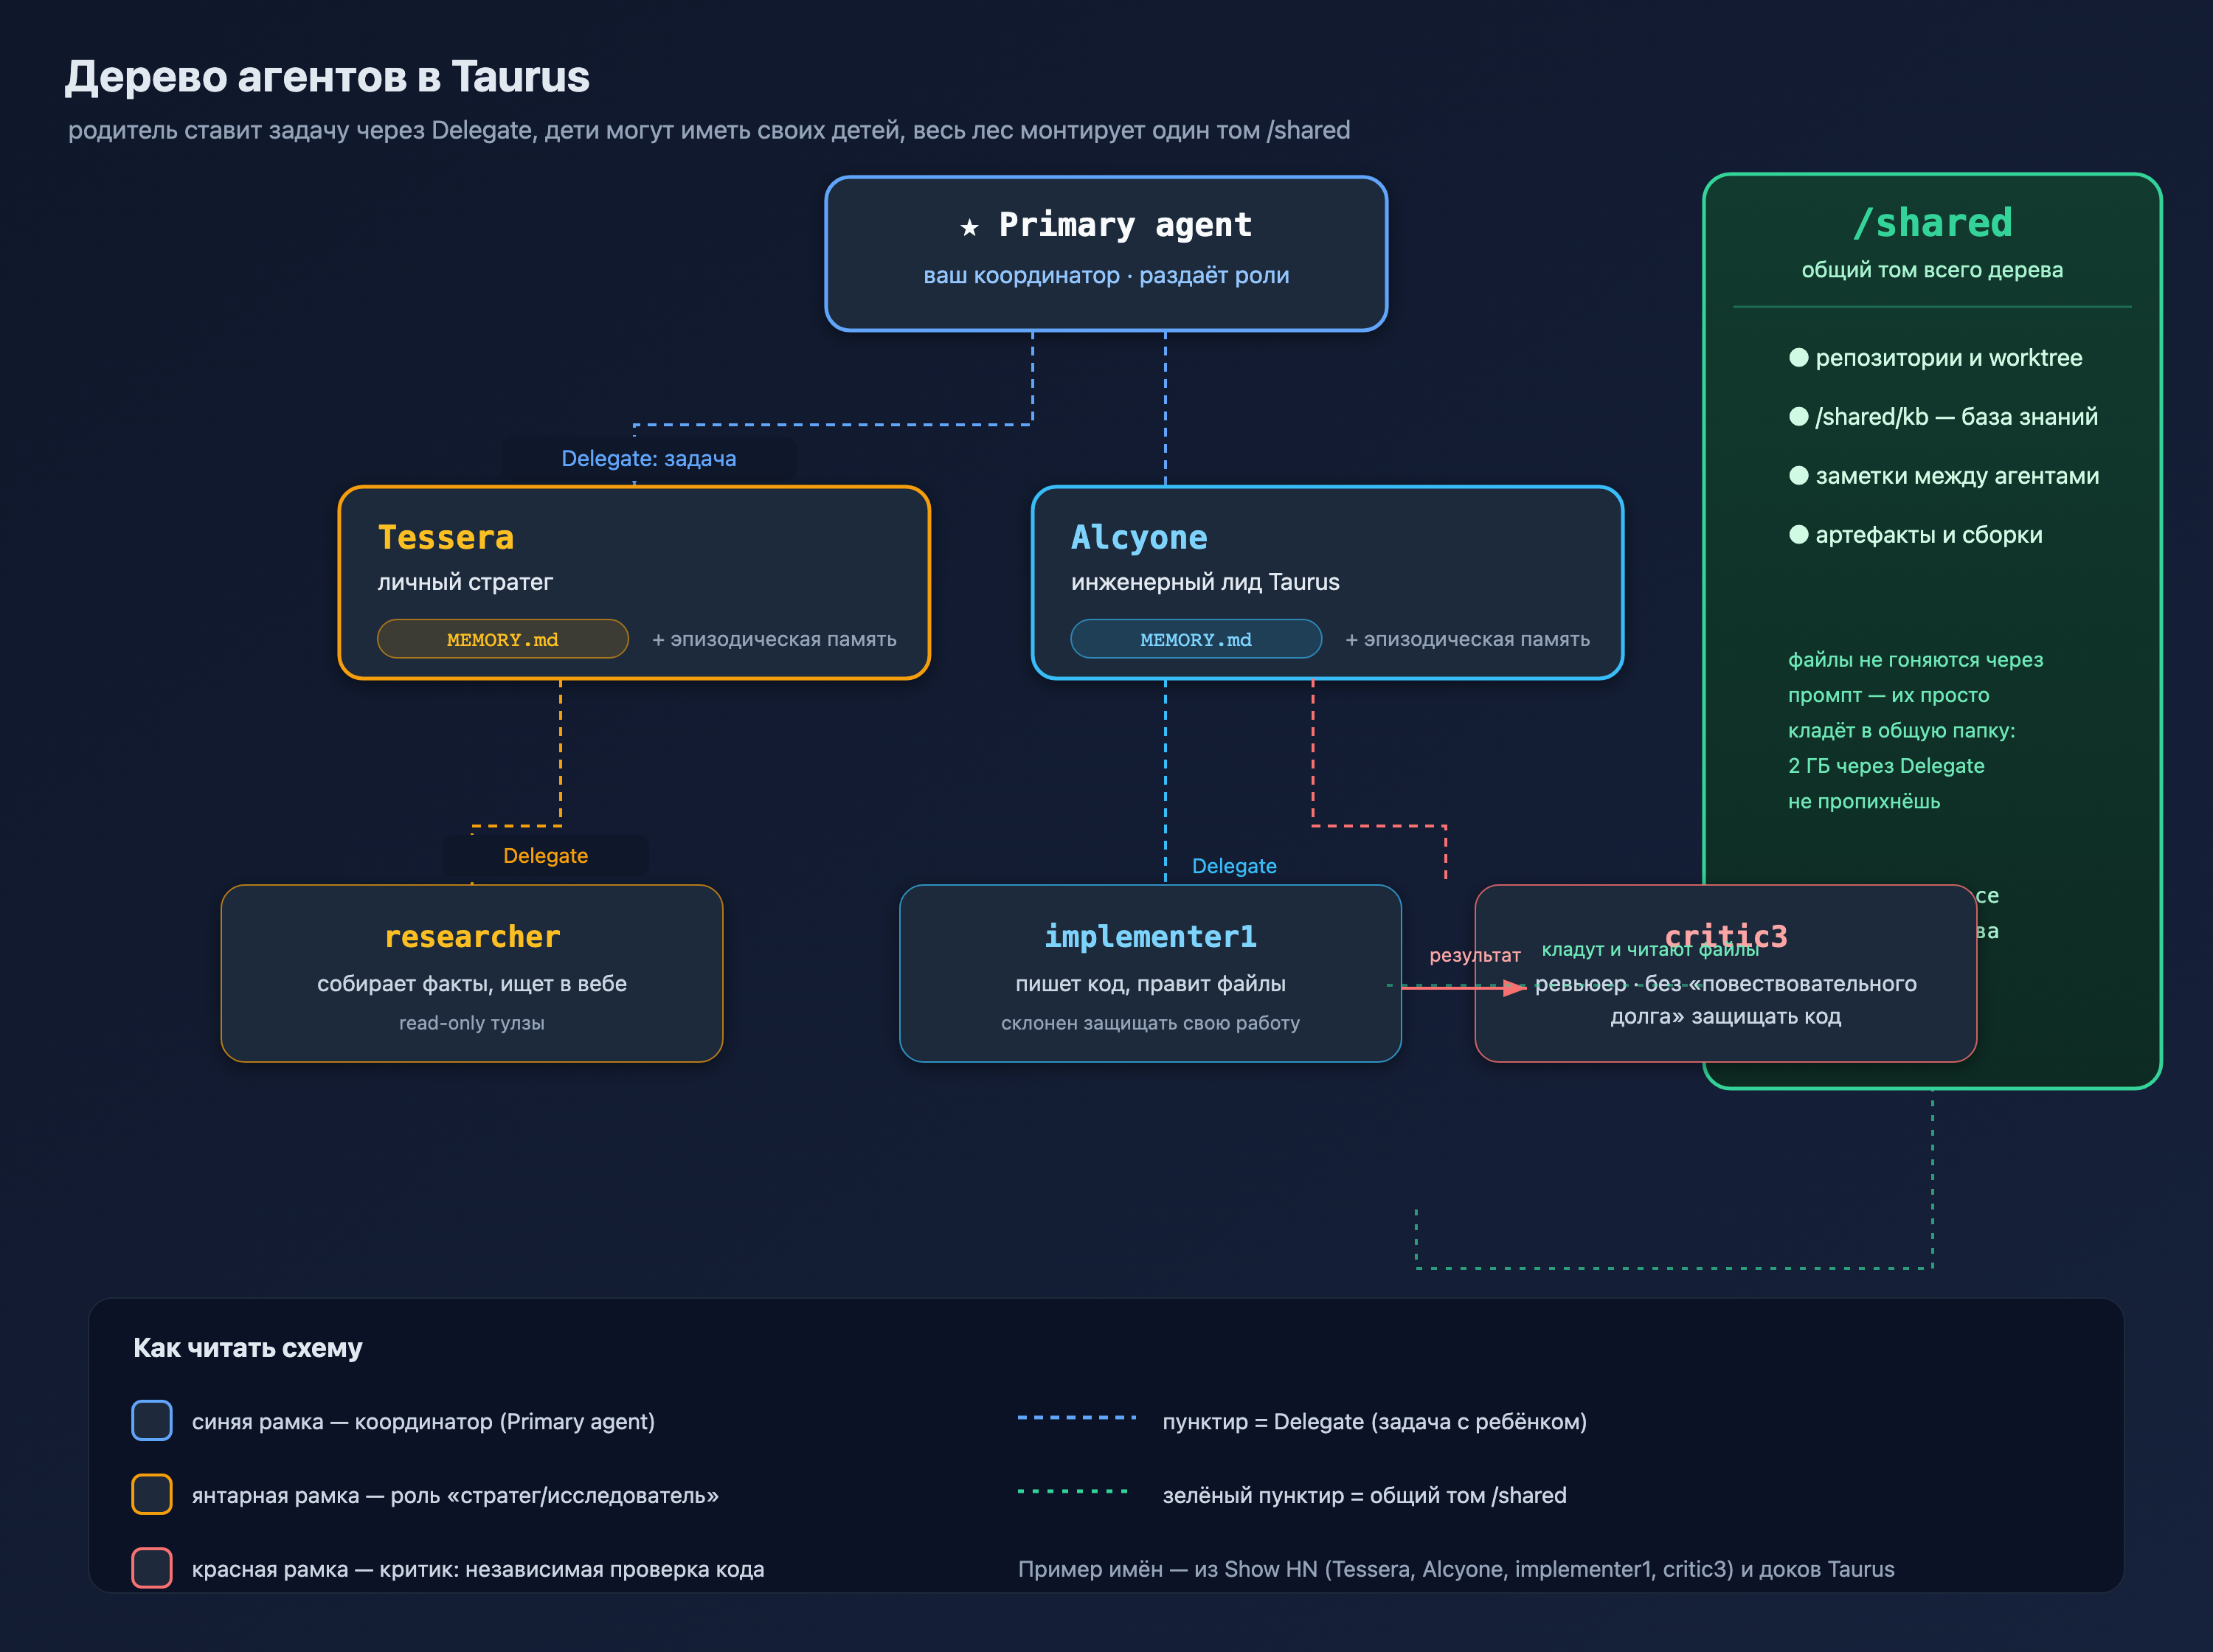Click the green 'кладут и читают файлы' label

pos(1650,949)
